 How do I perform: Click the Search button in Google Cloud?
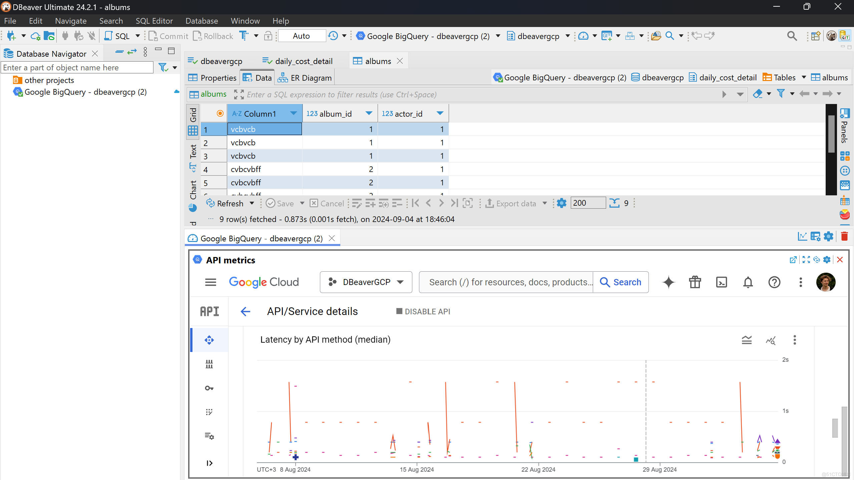point(620,282)
